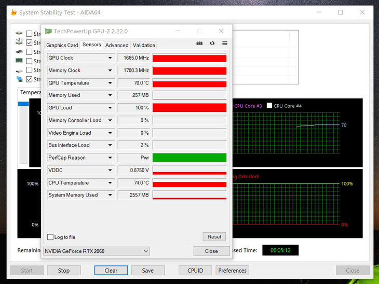The image size is (379, 284).
Task: Open the GPU Load sensor dropdown
Action: tap(110, 108)
